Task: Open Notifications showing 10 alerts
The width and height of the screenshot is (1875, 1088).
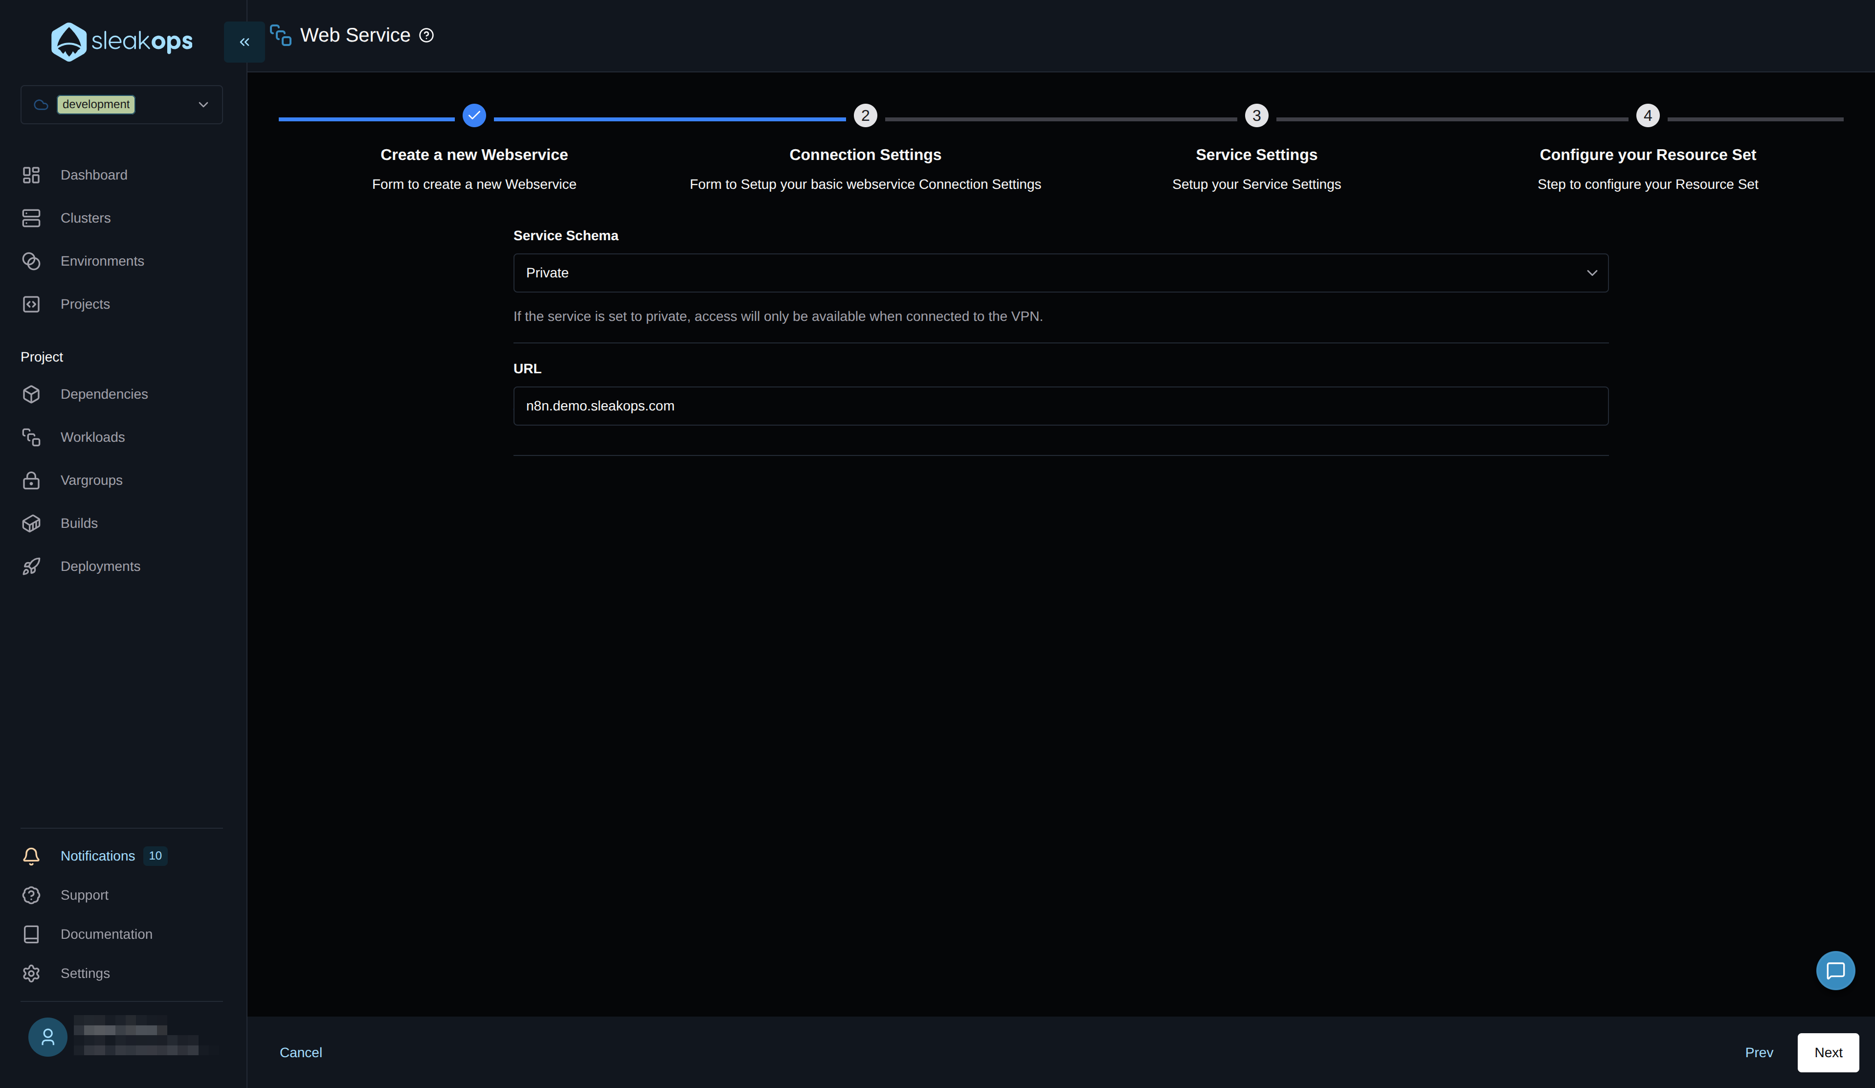Action: click(x=97, y=856)
